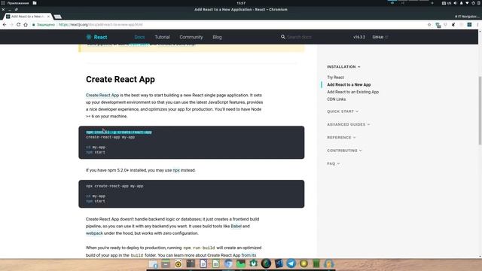Viewport: 482px width, 271px height.
Task: Open the yellow sphere app in the dock
Action: click(x=304, y=263)
